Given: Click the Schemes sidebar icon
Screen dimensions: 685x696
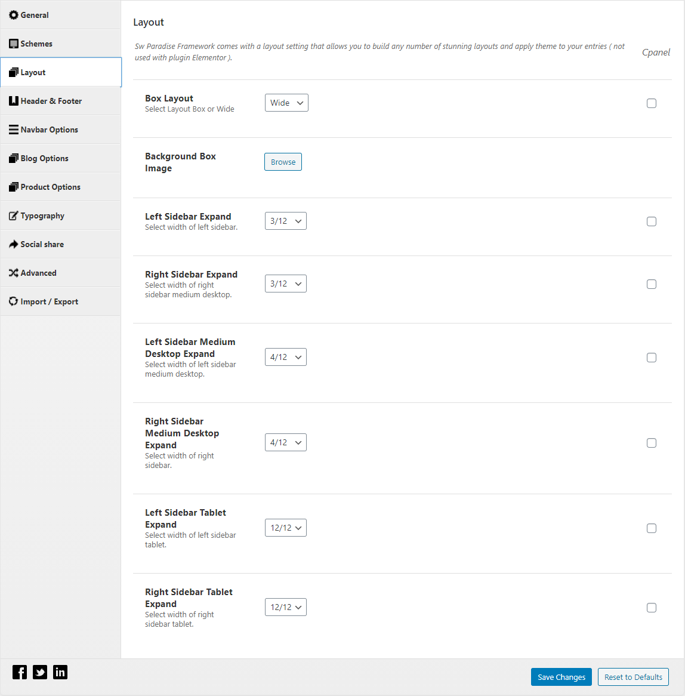Looking at the screenshot, I should coord(14,44).
